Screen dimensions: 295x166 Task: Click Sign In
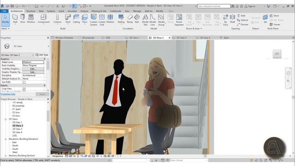click(x=250, y=6)
